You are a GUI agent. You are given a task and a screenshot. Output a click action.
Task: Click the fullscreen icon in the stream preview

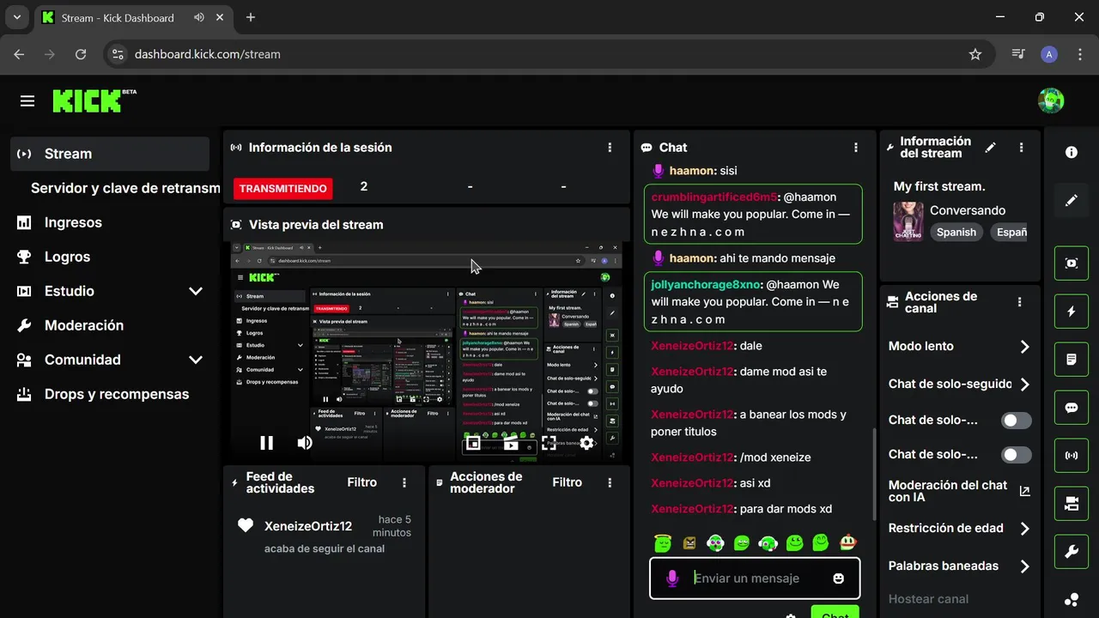(x=549, y=443)
